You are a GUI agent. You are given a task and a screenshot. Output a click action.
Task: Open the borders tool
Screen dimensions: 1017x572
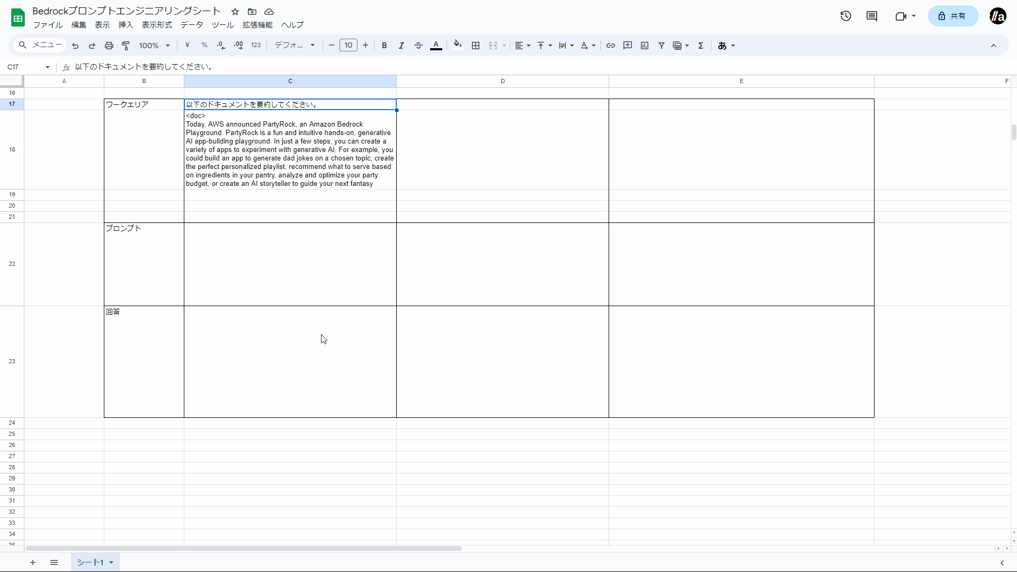click(476, 46)
